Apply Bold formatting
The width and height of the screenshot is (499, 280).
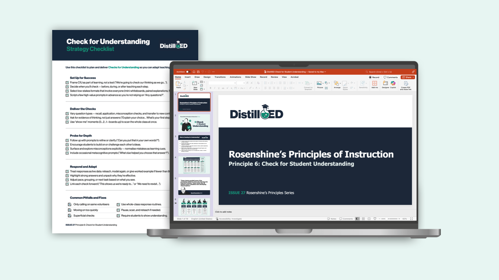tap(211, 88)
